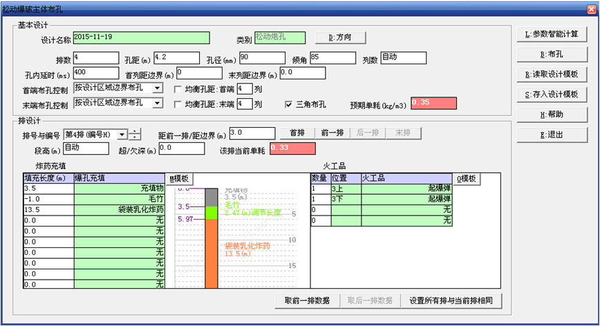Go to previous row via 前一排
The image size is (600, 326).
(x=332, y=133)
